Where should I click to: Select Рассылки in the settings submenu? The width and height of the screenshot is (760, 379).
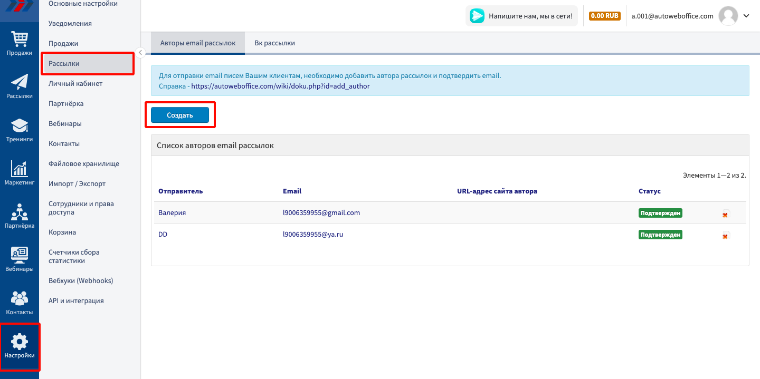pos(88,63)
